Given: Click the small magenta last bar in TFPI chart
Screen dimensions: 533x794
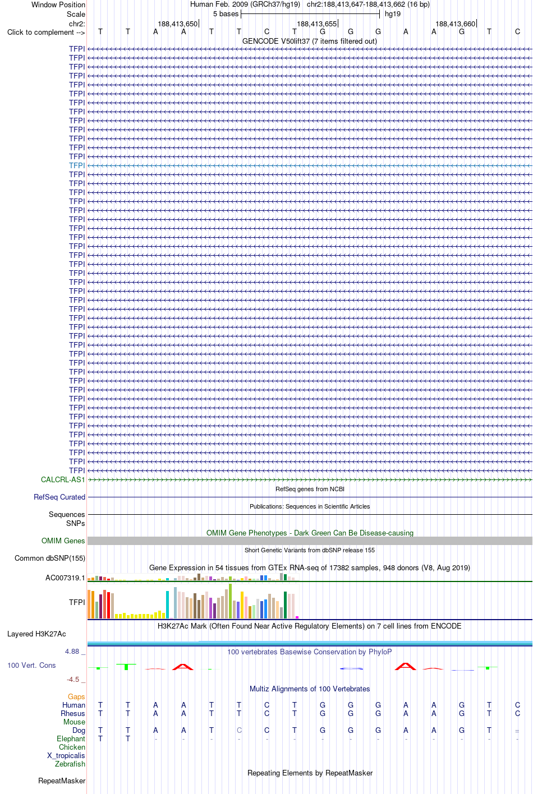Looking at the screenshot, I should pos(297,617).
